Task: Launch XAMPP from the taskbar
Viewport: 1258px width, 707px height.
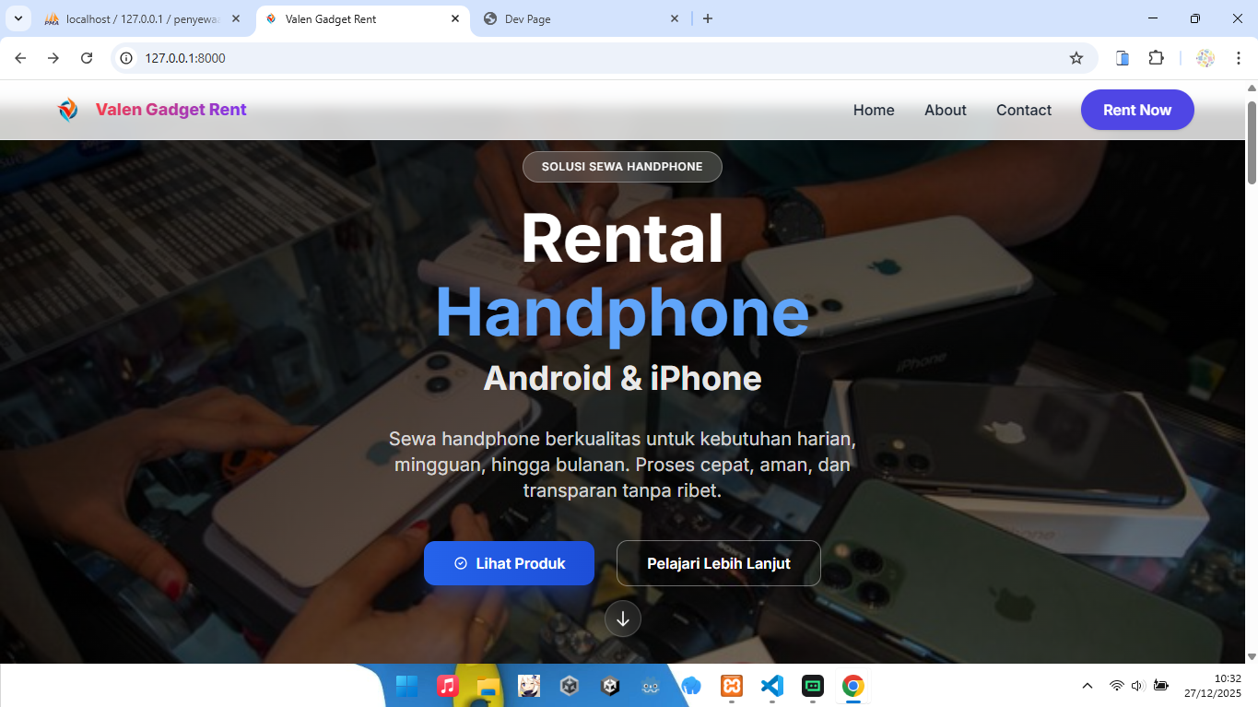Action: click(731, 686)
